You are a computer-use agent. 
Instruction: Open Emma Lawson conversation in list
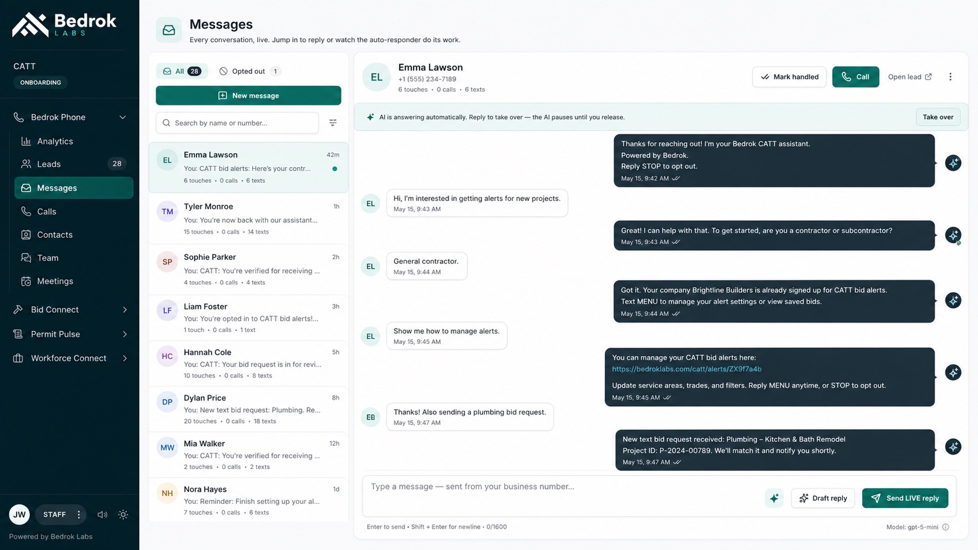[249, 167]
